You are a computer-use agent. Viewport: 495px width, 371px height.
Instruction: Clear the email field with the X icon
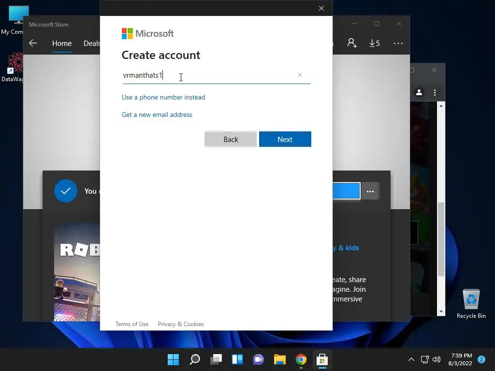point(300,75)
